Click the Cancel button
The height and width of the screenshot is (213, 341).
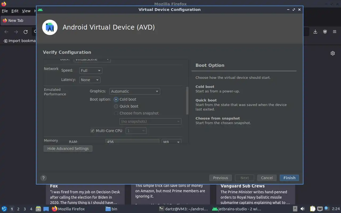[267, 178]
